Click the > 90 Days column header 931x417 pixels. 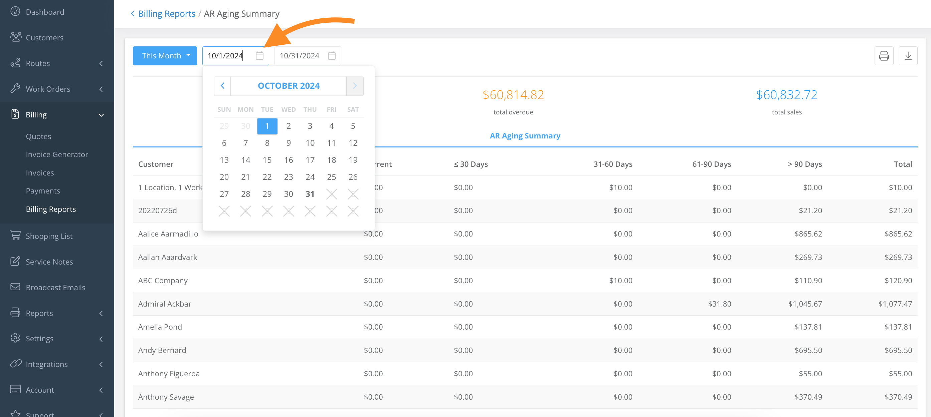(805, 164)
